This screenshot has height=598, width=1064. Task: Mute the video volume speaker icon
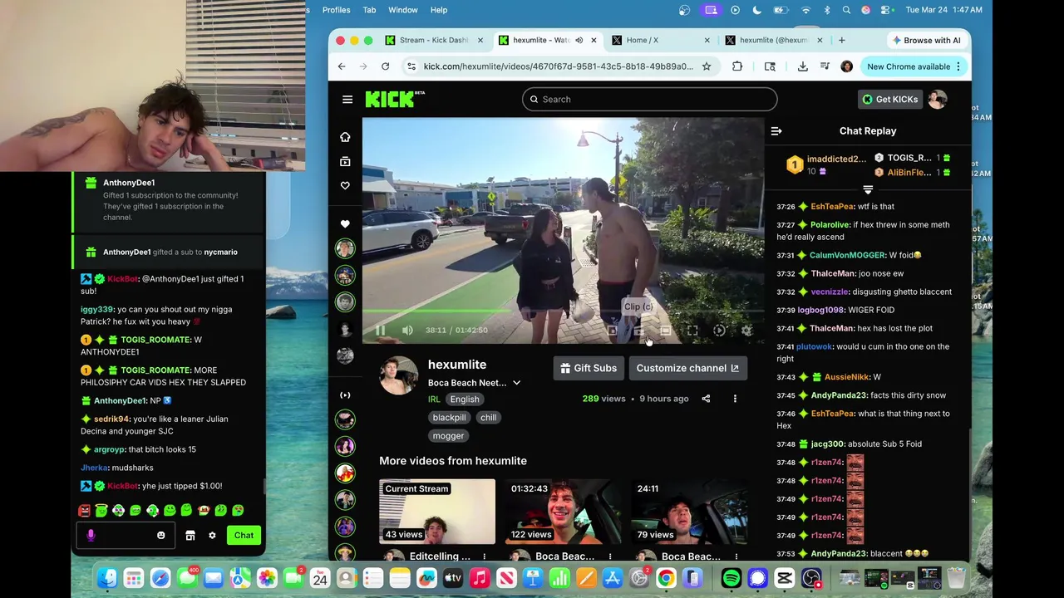(407, 330)
